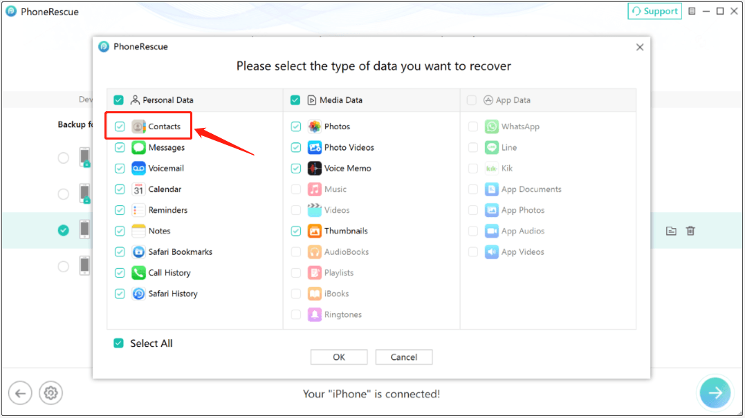The height and width of the screenshot is (418, 745).
Task: Click the App Audios icon
Action: tap(491, 231)
